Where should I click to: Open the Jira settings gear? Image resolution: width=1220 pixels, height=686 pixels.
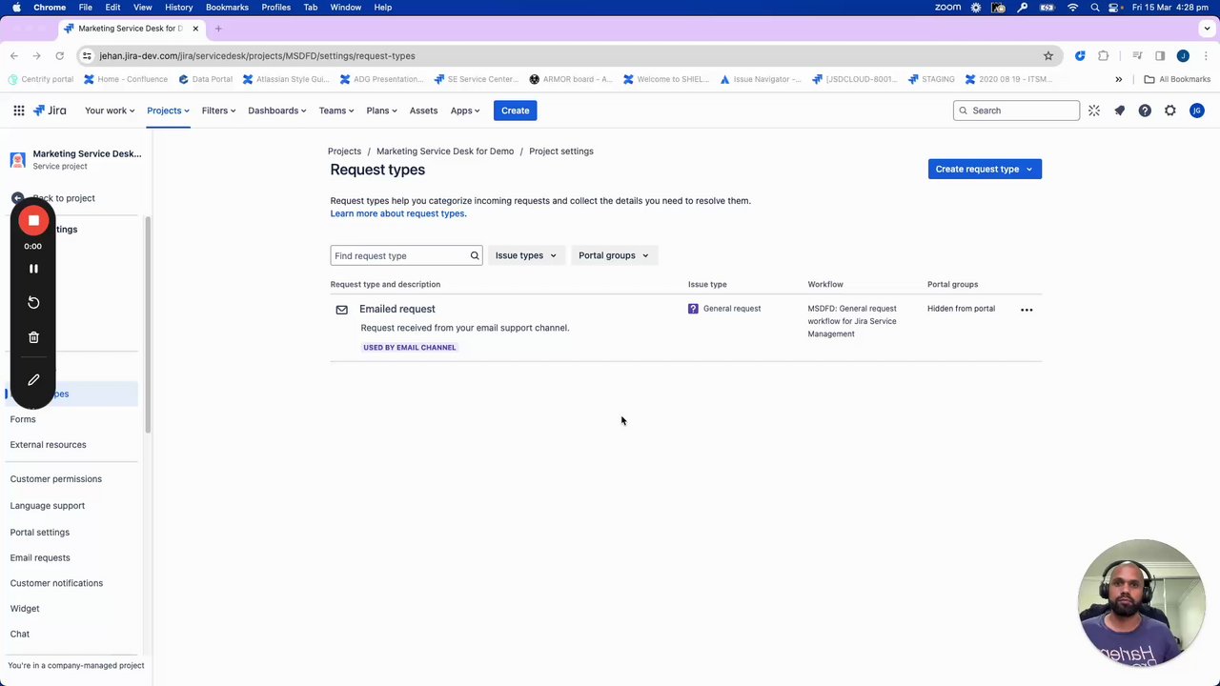(x=1170, y=111)
